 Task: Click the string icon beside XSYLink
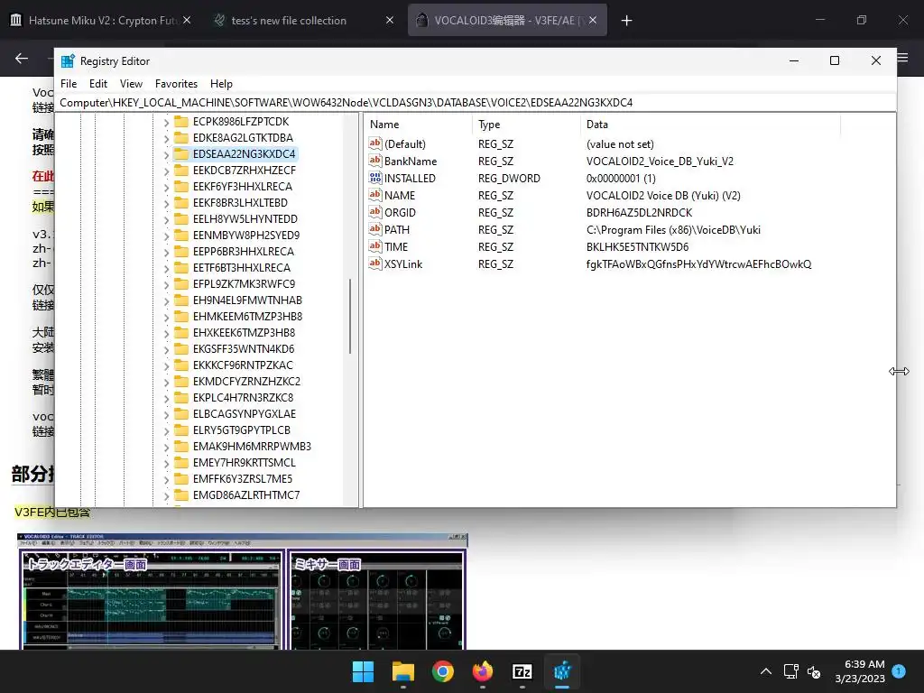pos(375,263)
